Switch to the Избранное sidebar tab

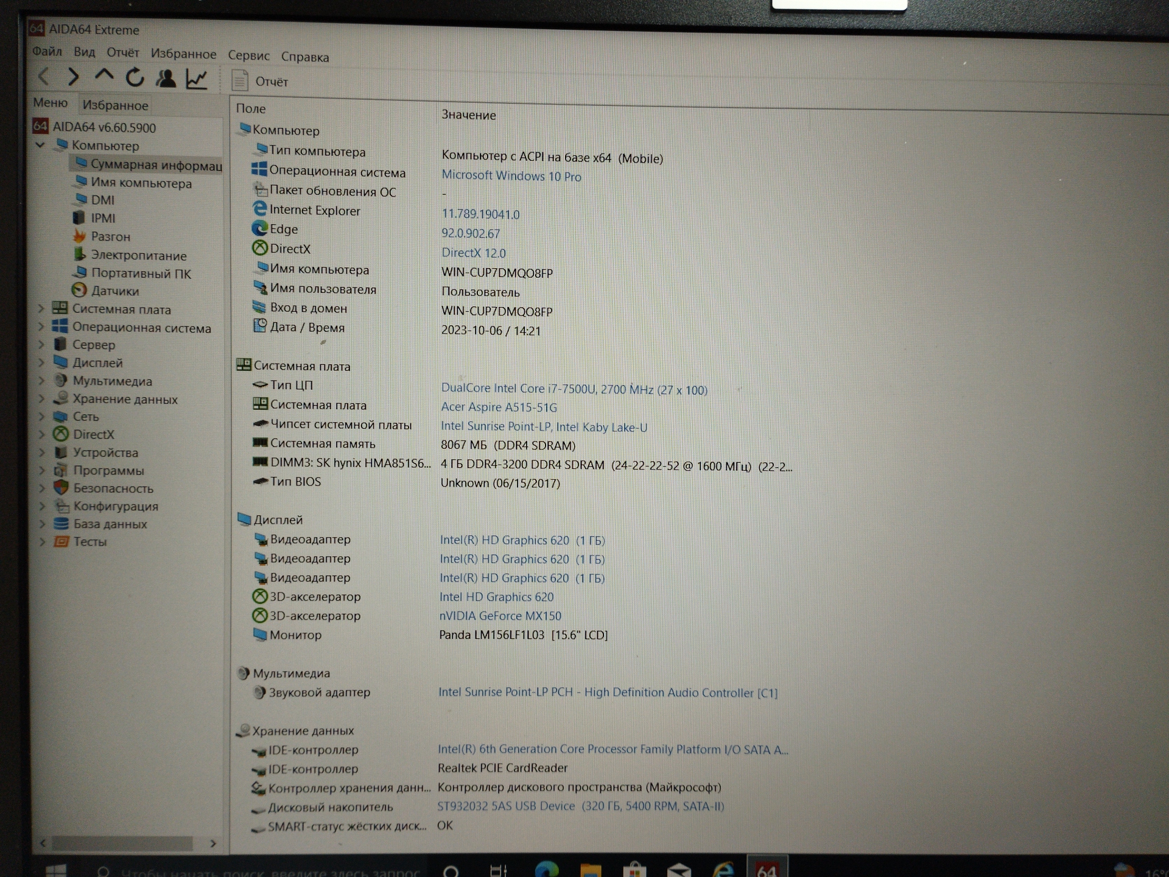115,105
